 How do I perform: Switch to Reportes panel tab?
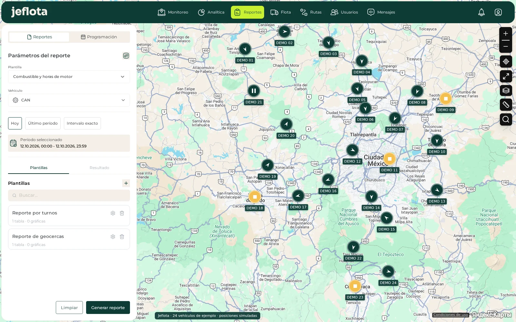coord(39,37)
